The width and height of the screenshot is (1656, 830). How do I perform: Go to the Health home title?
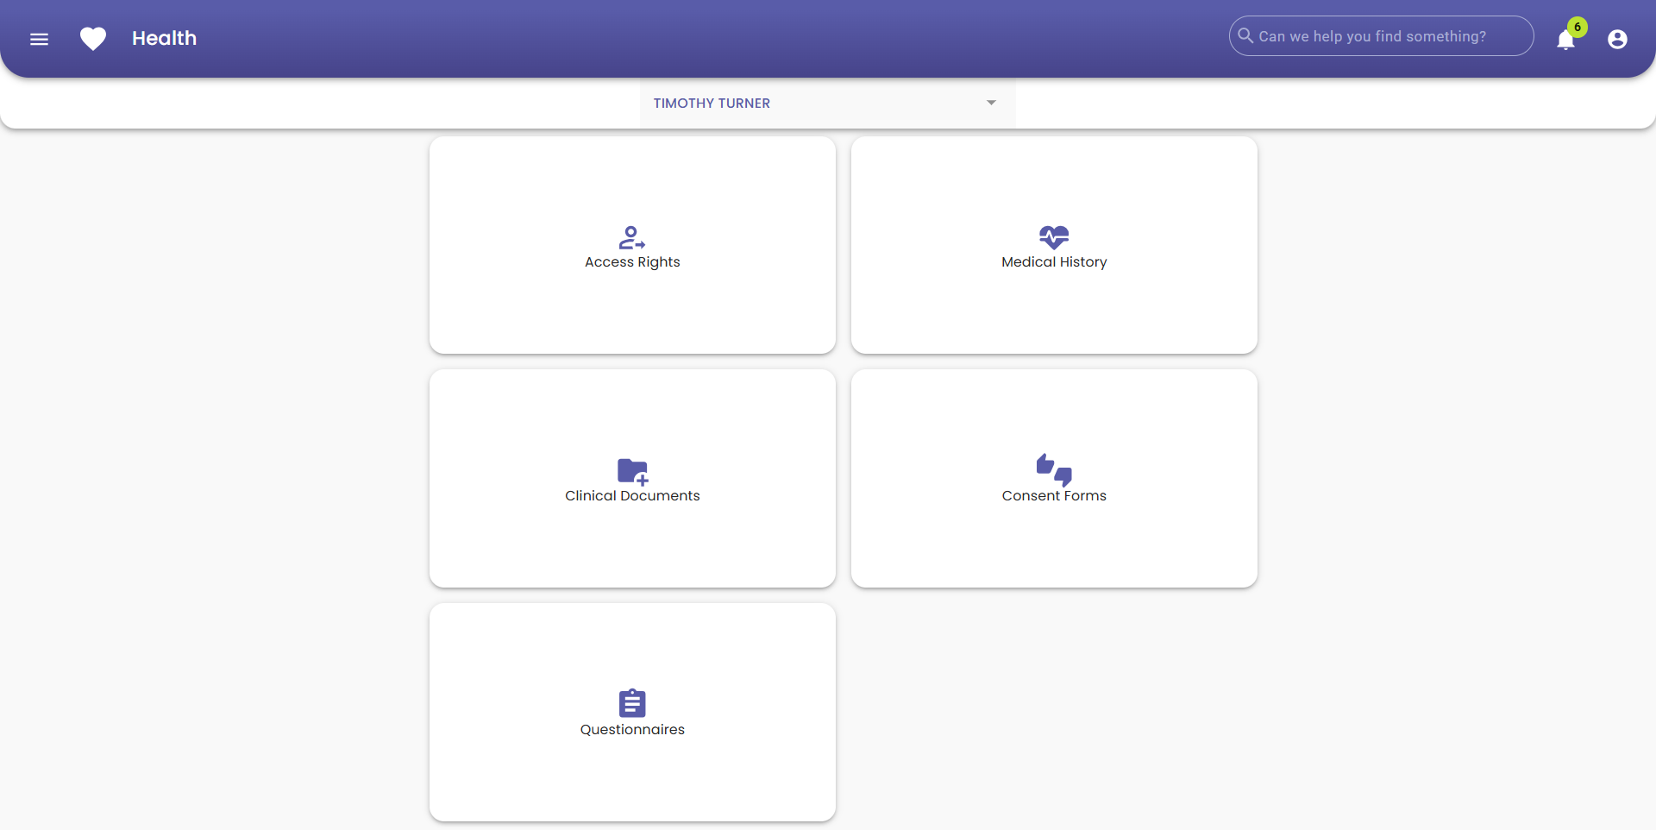pos(164,38)
